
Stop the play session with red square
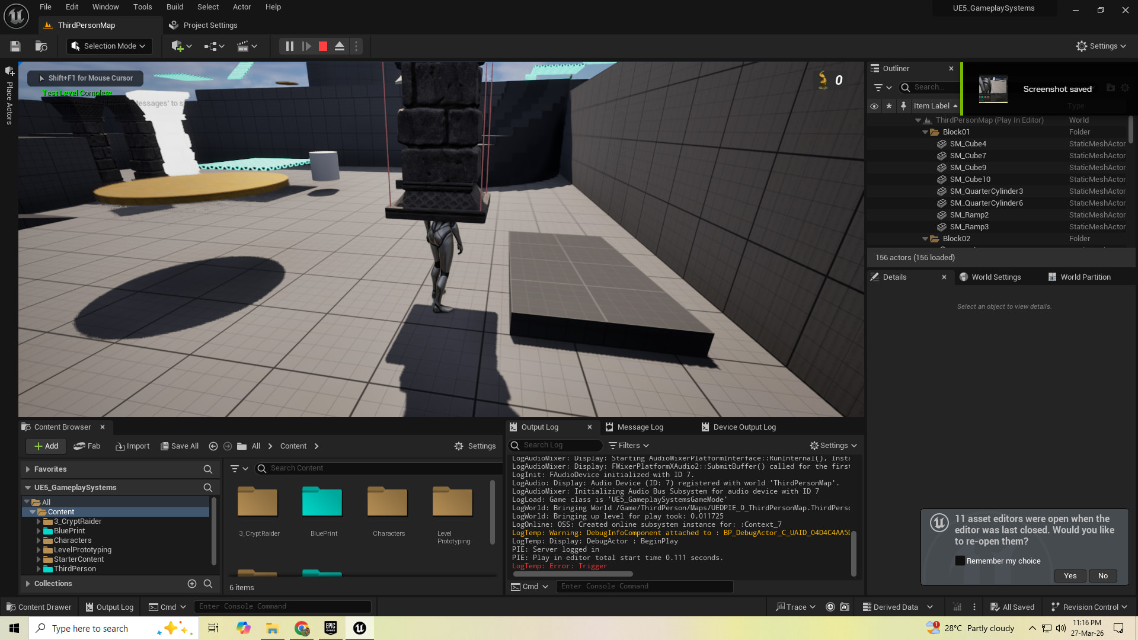pyautogui.click(x=323, y=46)
